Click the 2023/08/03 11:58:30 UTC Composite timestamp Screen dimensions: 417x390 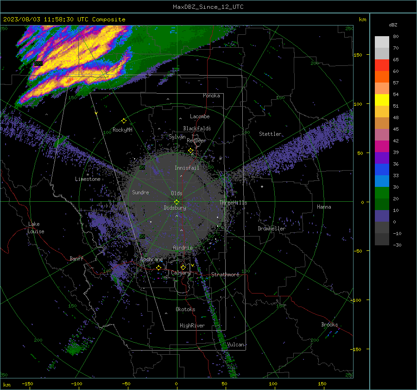coord(64,19)
